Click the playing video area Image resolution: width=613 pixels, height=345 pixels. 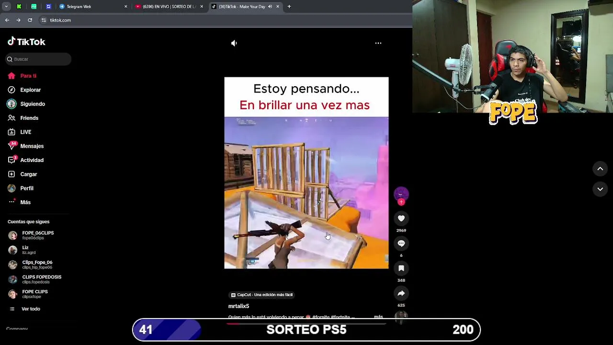(x=306, y=173)
